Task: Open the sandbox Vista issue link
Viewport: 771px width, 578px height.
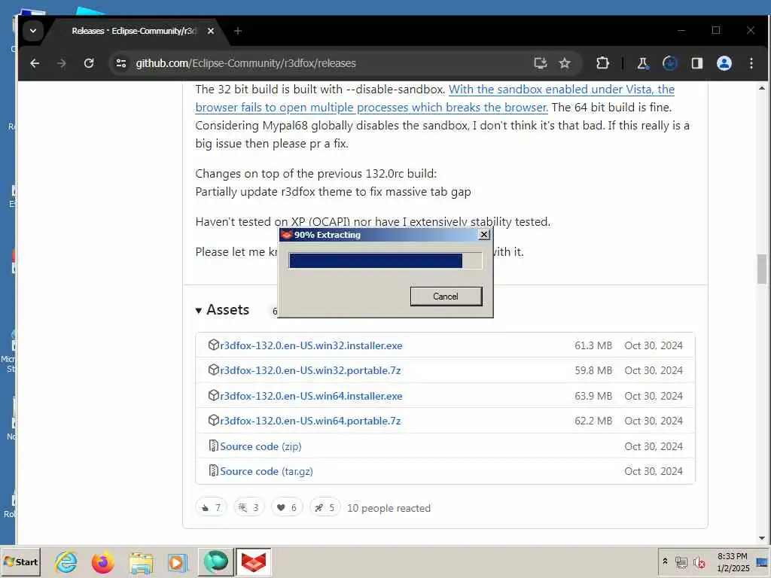Action: coord(434,99)
